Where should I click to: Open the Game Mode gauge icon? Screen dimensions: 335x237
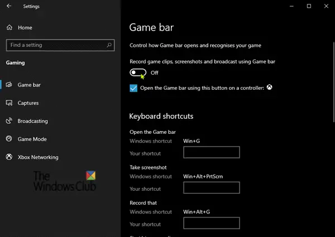9,139
